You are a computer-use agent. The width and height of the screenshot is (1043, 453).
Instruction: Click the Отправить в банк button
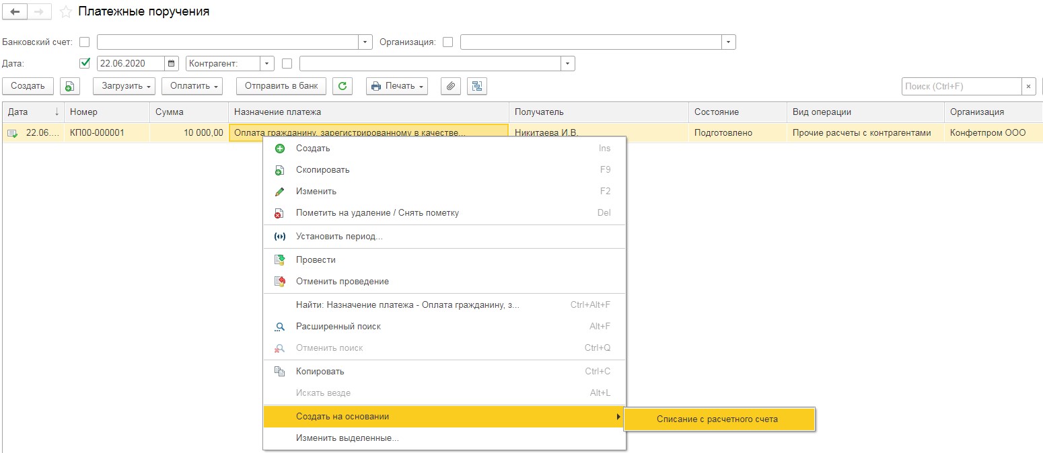click(281, 86)
